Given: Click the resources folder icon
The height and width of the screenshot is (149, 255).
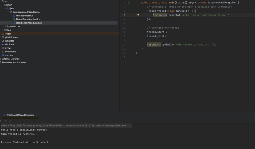Looking at the screenshot, I should [8, 26].
